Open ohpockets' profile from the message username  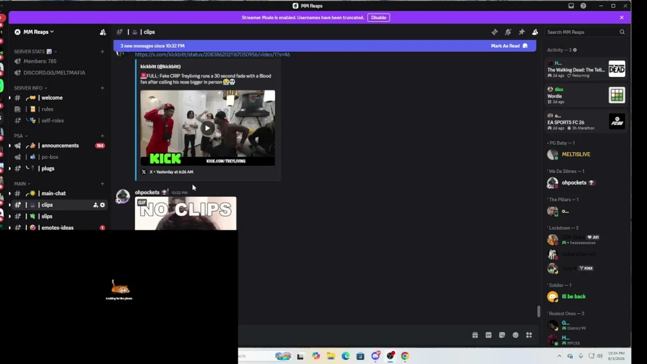147,192
